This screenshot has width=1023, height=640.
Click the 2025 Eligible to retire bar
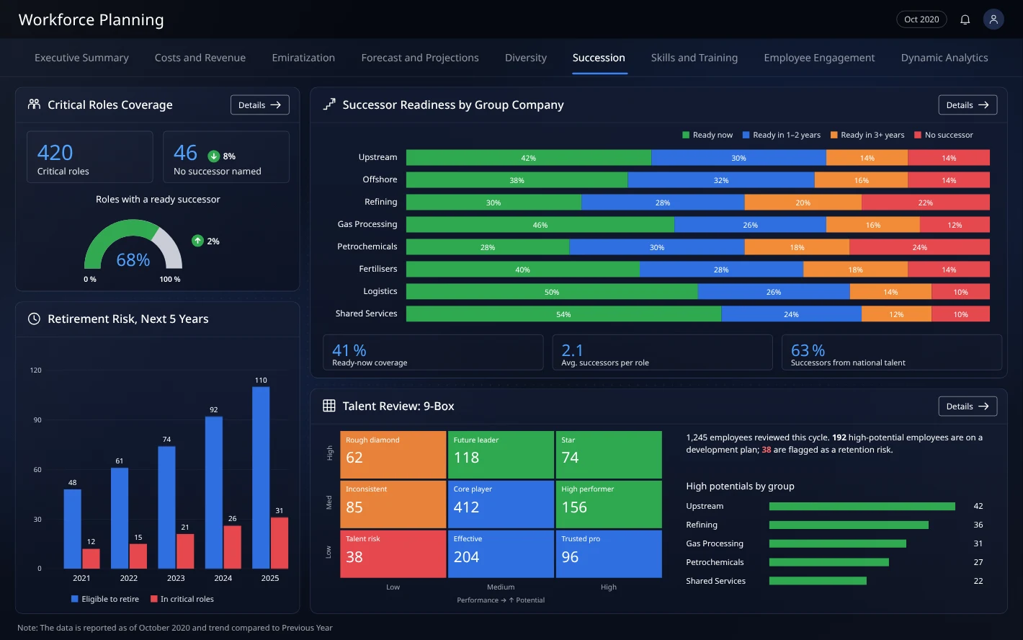[x=261, y=478]
